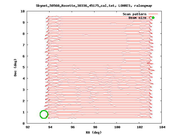The width and height of the screenshot is (180, 135).
Task: Click the y-axis tick label 1
Action: click(24, 112)
